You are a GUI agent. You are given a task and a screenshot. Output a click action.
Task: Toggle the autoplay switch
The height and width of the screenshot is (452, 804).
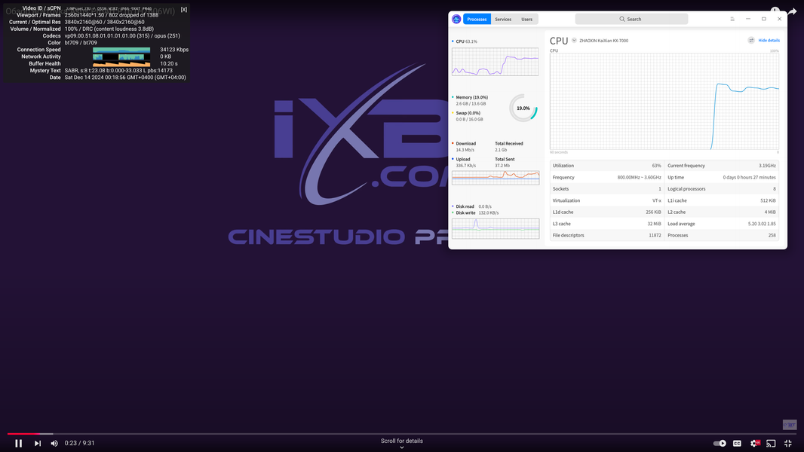coord(720,443)
